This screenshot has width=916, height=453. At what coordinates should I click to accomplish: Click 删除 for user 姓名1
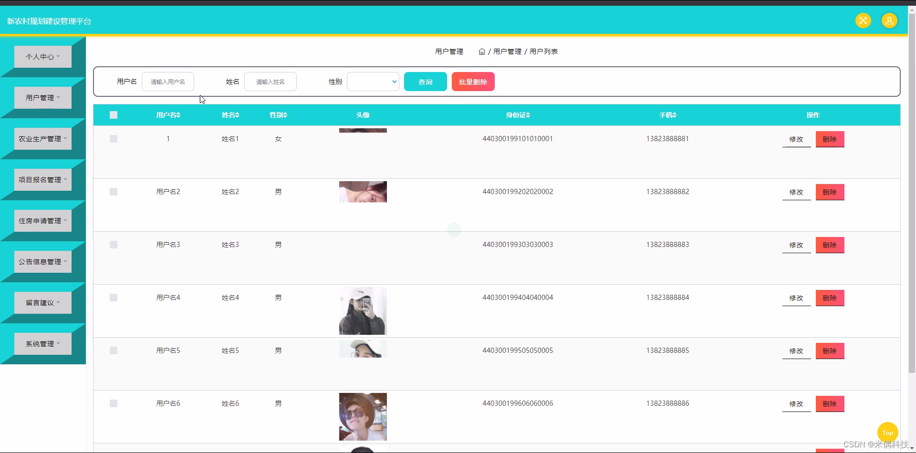pyautogui.click(x=830, y=139)
